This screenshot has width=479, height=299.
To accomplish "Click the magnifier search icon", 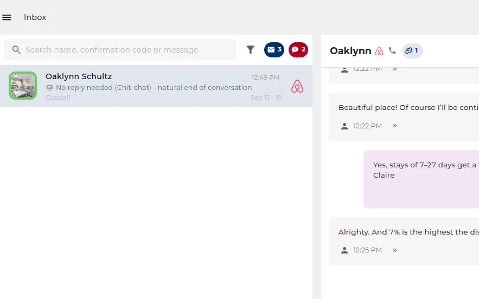I will [16, 50].
